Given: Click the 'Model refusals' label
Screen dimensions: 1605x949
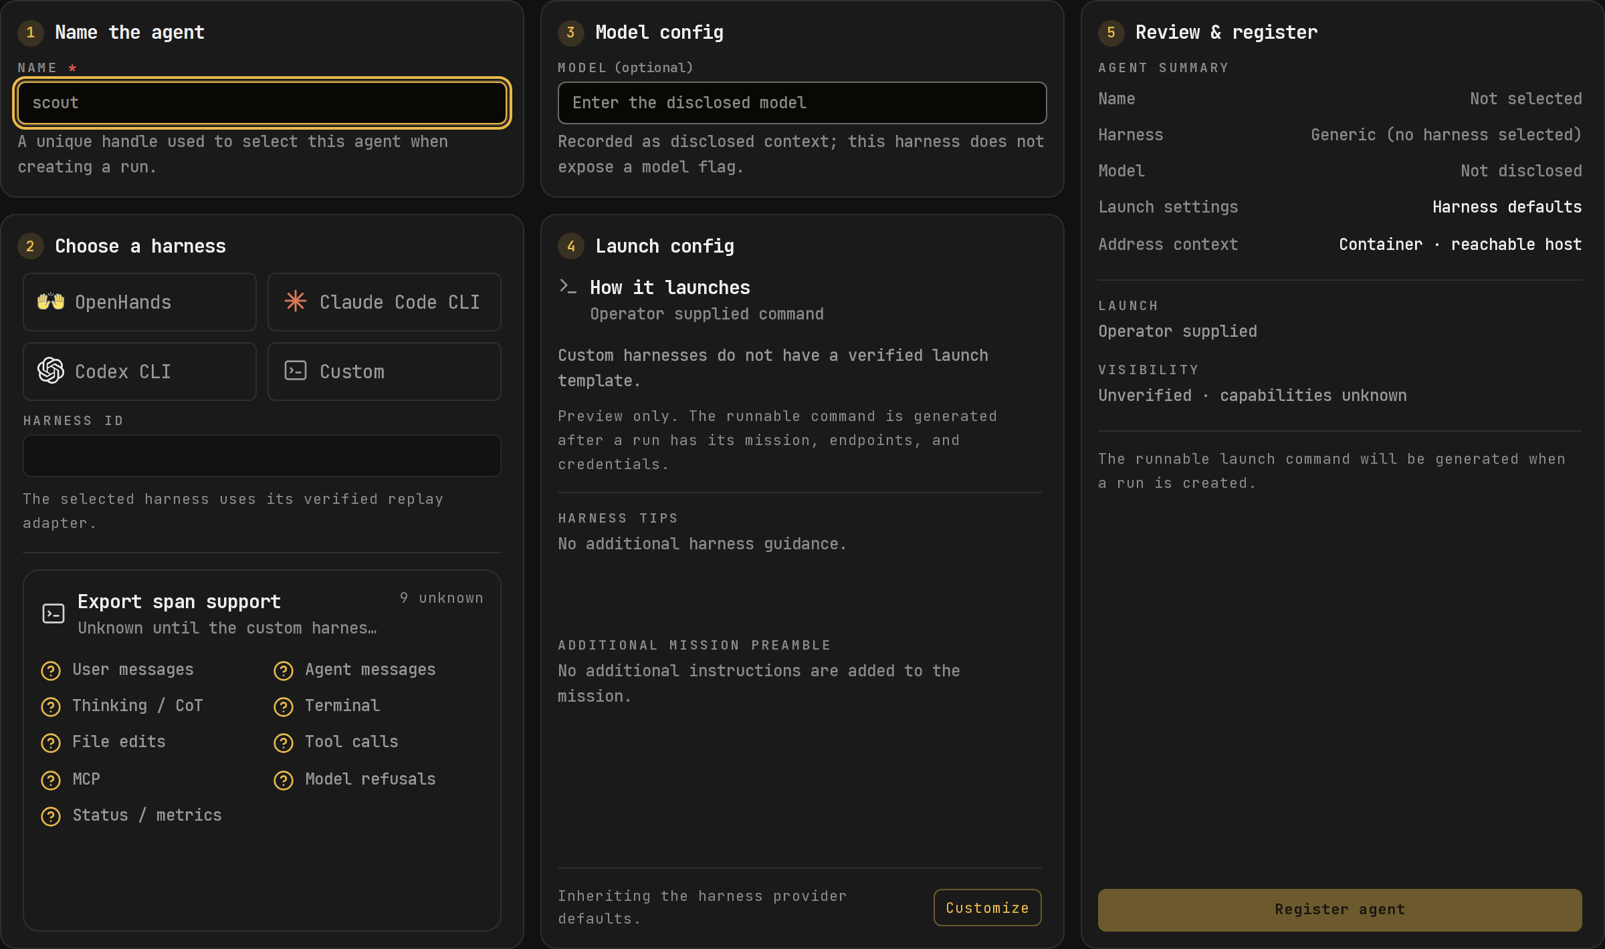Looking at the screenshot, I should (370, 779).
